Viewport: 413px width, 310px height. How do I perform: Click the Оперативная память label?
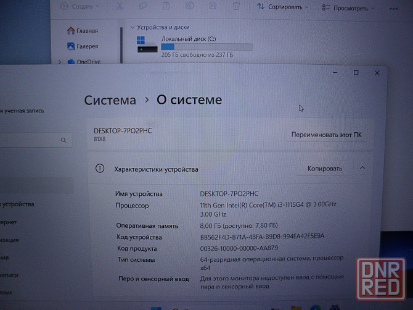pos(147,226)
